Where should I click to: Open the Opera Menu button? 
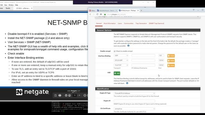(x=92, y=11)
